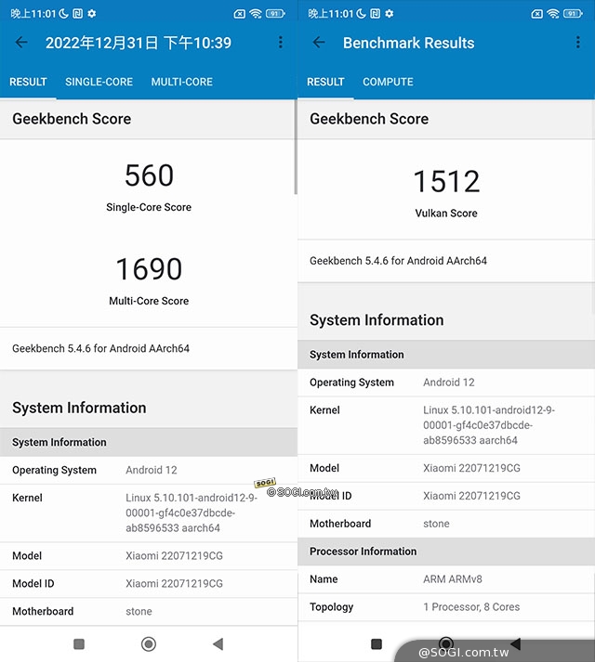
Task: Tap back arrow beside Benchmark Results title
Action: coord(319,43)
